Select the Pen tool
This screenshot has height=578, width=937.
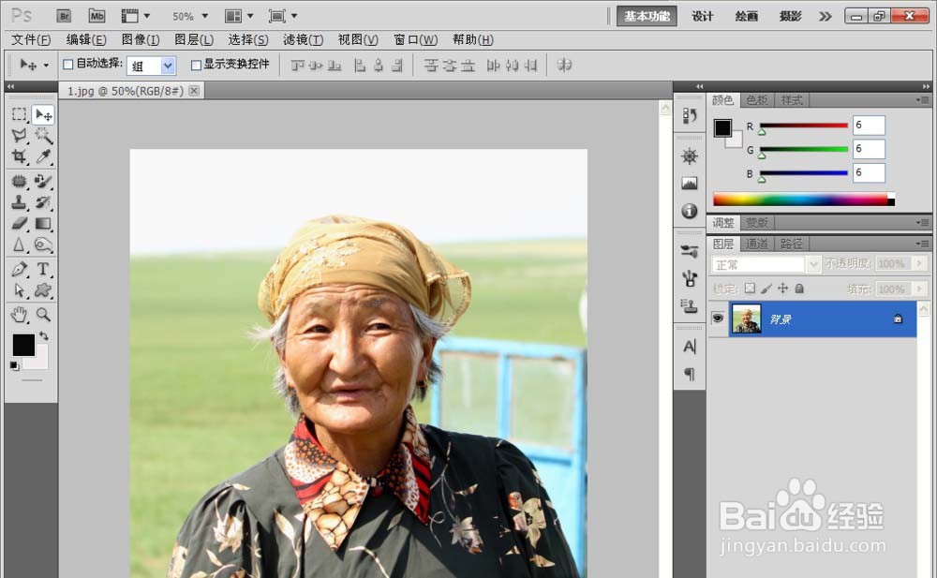click(19, 269)
